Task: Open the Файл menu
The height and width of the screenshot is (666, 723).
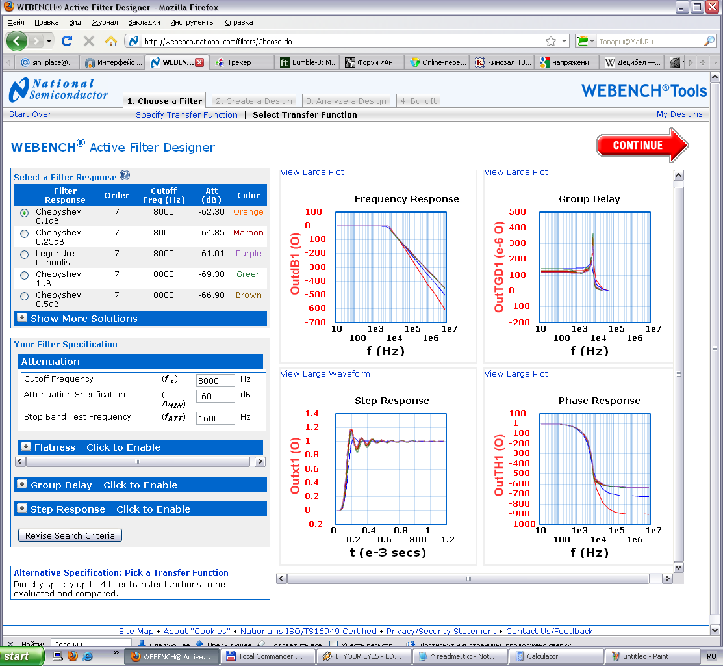Action: pyautogui.click(x=16, y=22)
